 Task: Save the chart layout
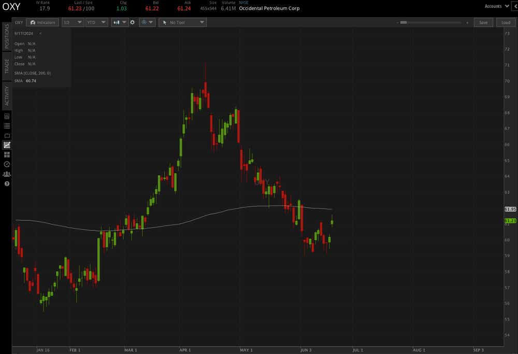point(483,22)
